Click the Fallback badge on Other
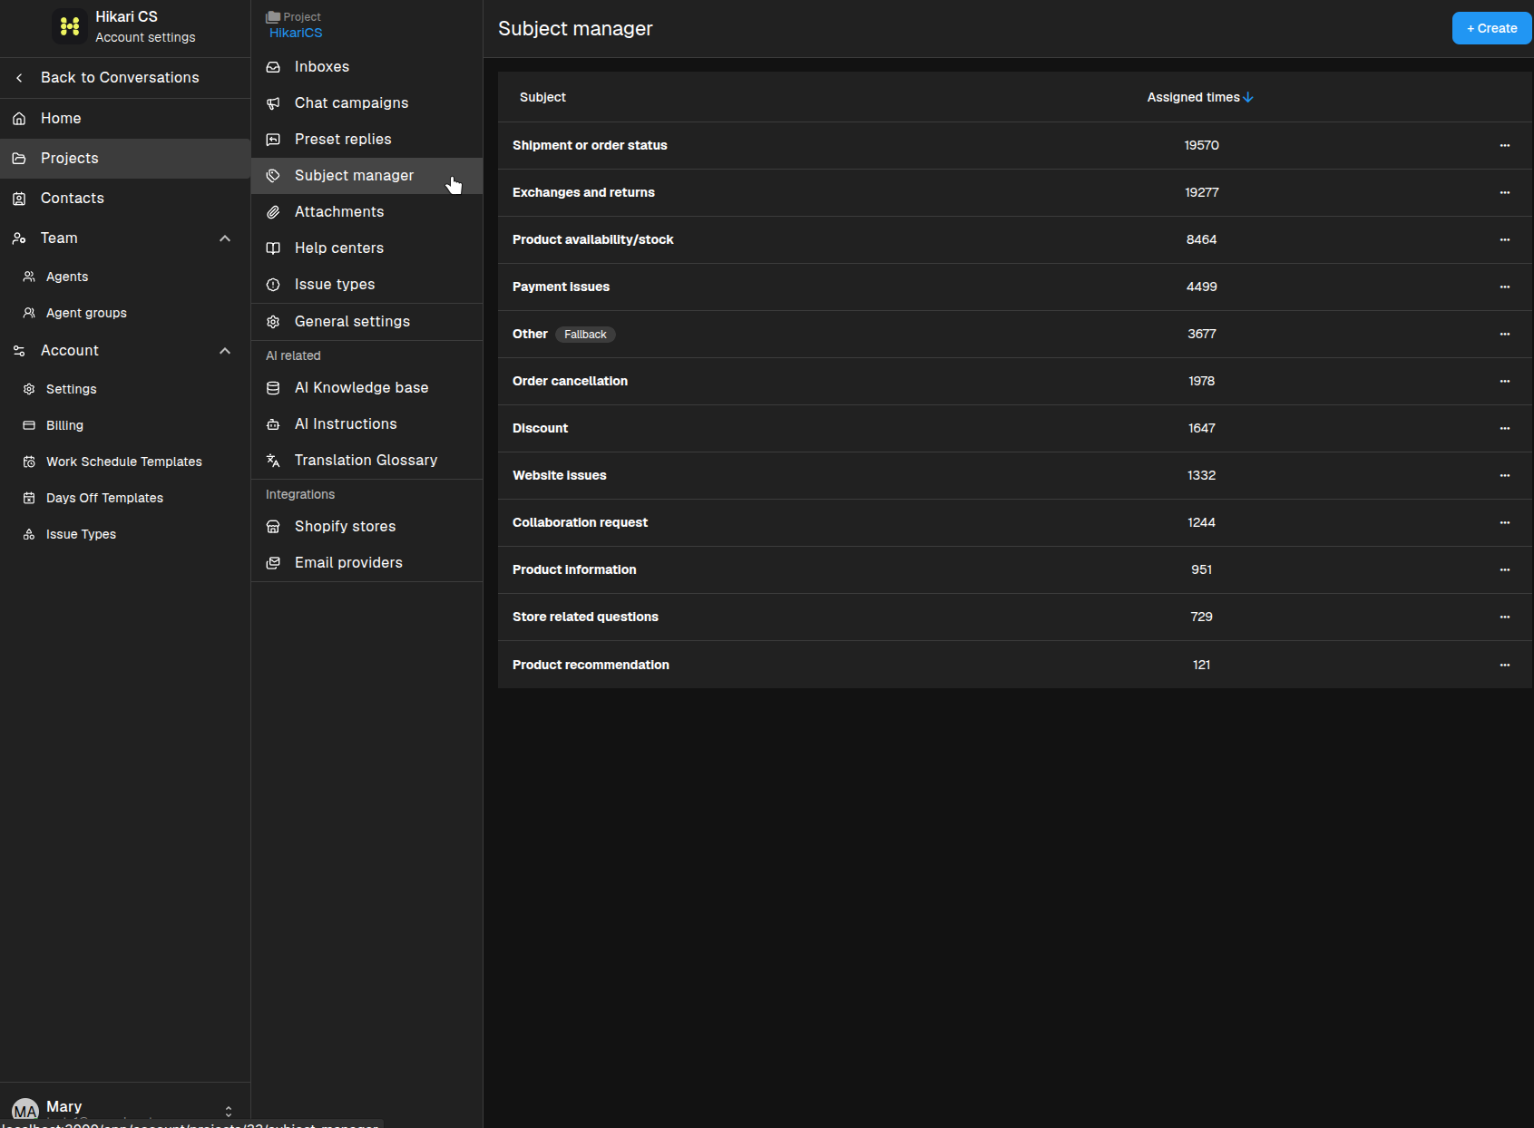1534x1128 pixels. coord(585,335)
